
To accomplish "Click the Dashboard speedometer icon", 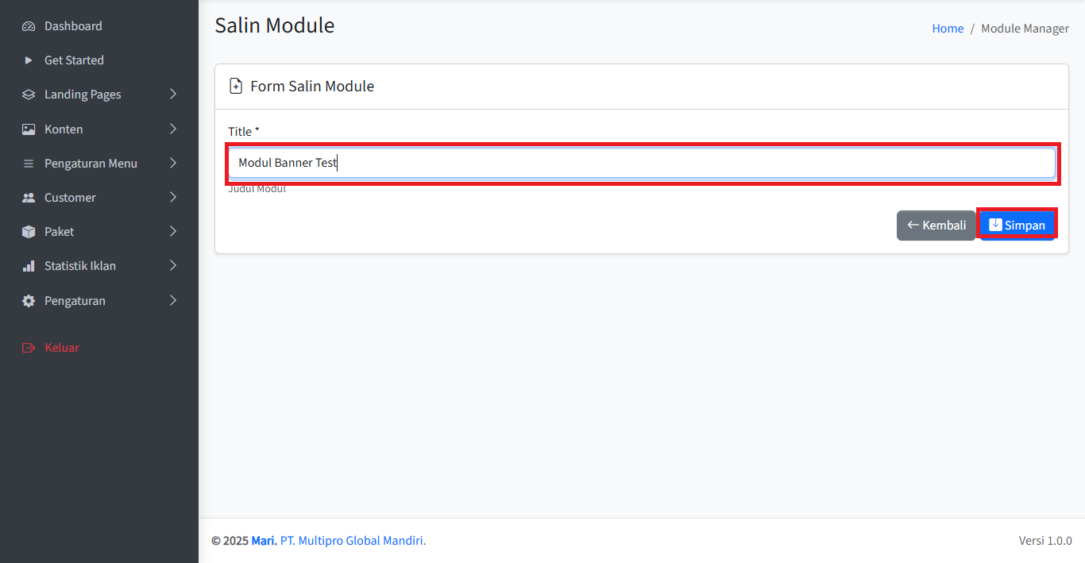I will [x=29, y=26].
